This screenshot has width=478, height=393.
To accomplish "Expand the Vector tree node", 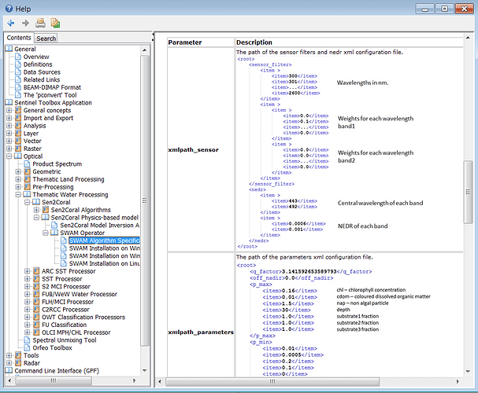I will tap(9, 141).
